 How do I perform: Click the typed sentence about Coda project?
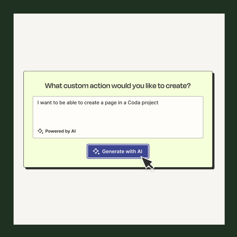click(98, 103)
